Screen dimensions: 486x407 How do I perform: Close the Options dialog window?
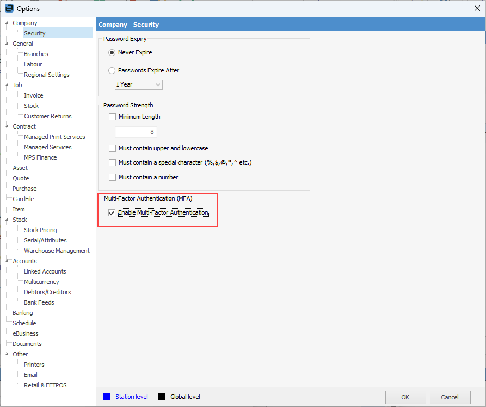click(477, 8)
